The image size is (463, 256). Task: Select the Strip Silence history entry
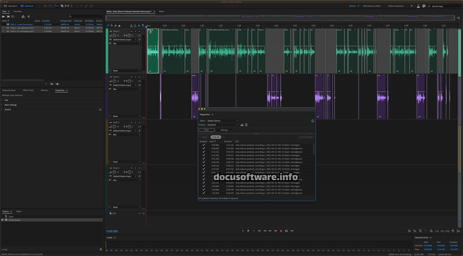coord(52,220)
